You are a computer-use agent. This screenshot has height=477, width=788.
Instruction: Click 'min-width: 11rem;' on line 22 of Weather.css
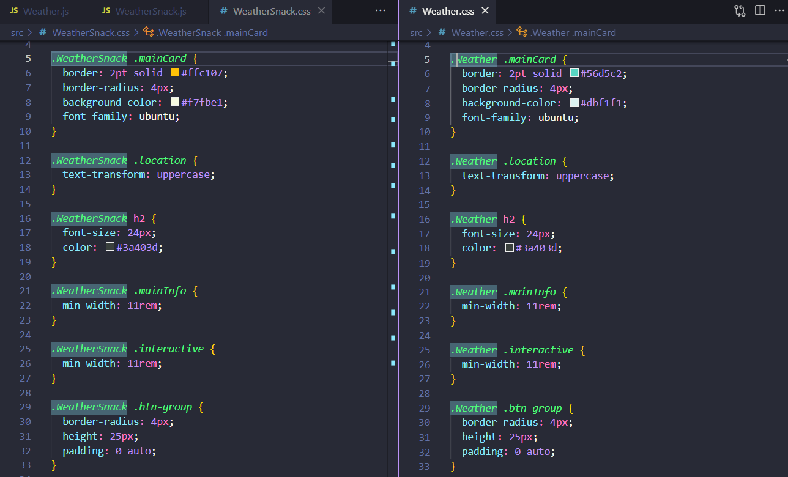click(511, 306)
